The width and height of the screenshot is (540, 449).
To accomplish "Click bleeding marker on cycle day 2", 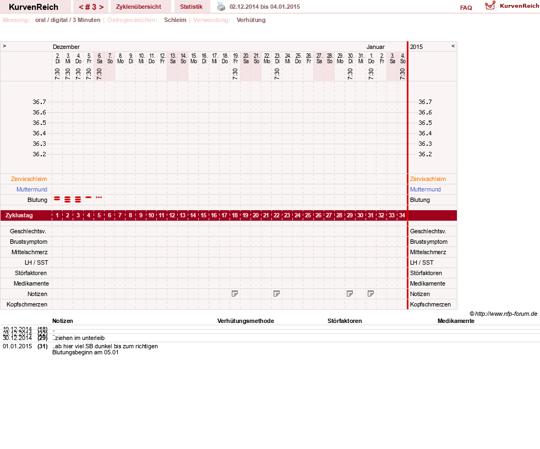I will click(x=68, y=199).
